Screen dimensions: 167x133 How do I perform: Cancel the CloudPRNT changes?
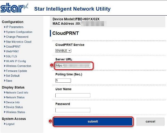(x=150, y=122)
